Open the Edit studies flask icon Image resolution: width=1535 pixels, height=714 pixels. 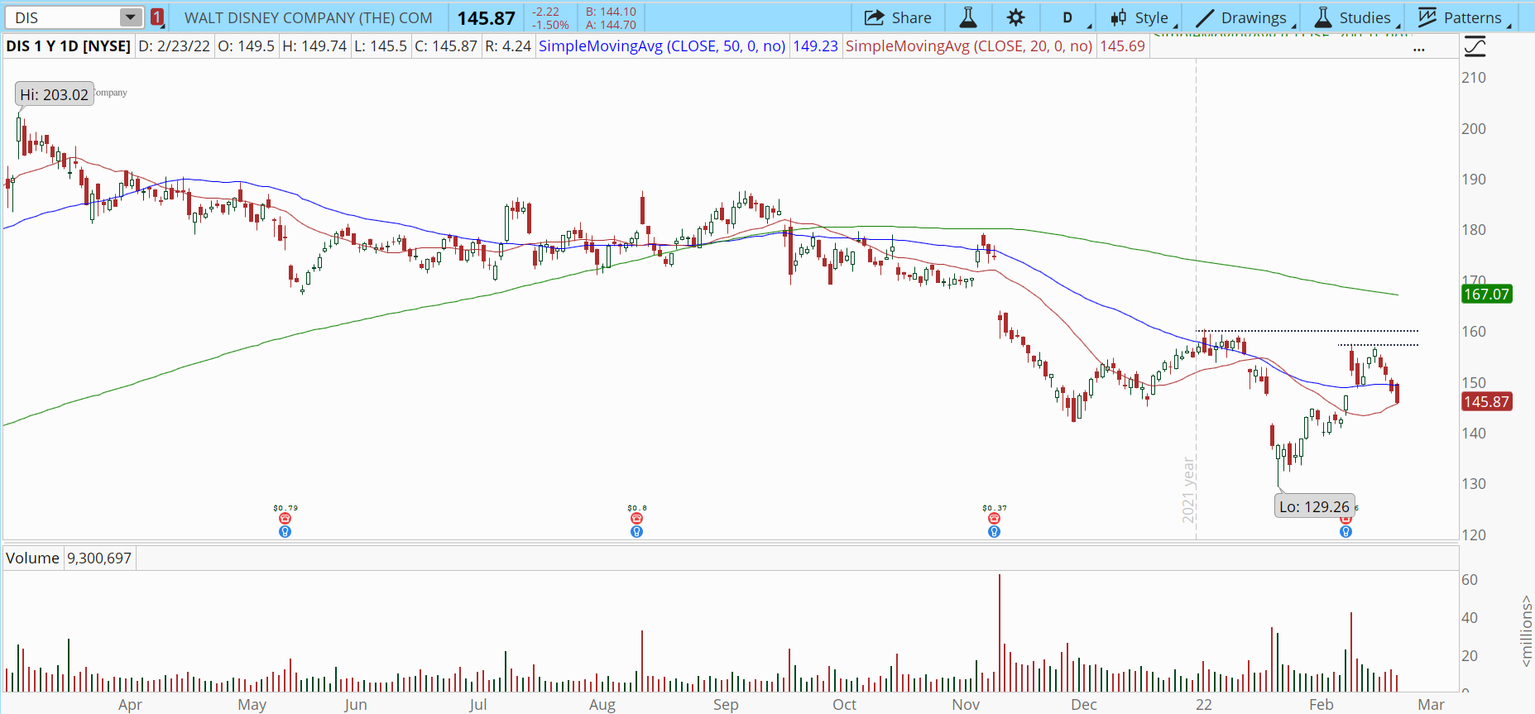click(967, 17)
